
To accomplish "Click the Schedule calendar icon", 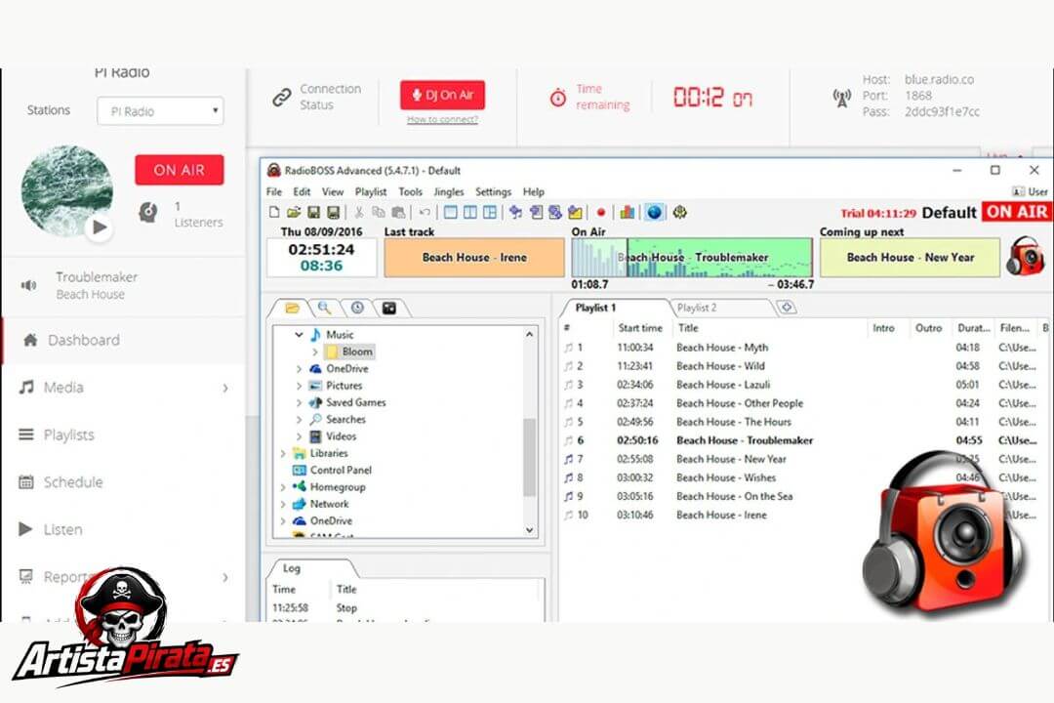I will click(26, 481).
